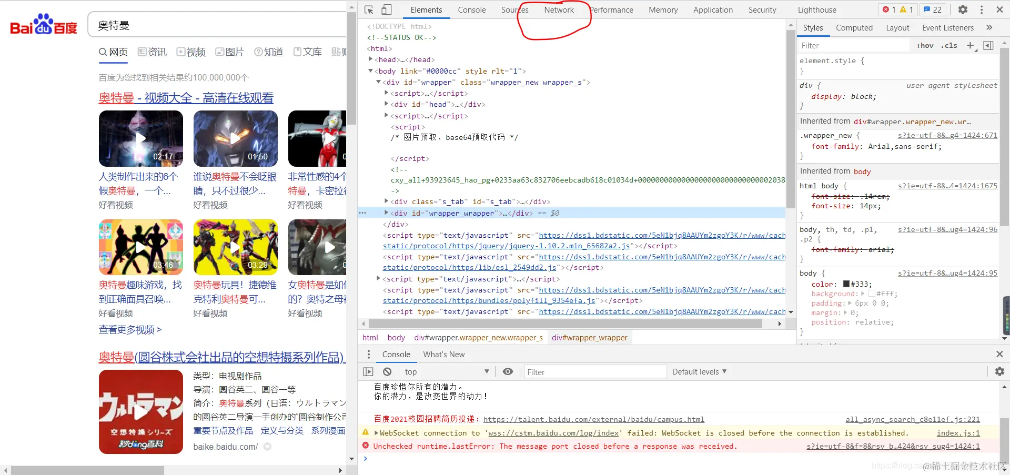Open the top JavaScript context dropdown
1010x475 pixels.
pyautogui.click(x=447, y=371)
